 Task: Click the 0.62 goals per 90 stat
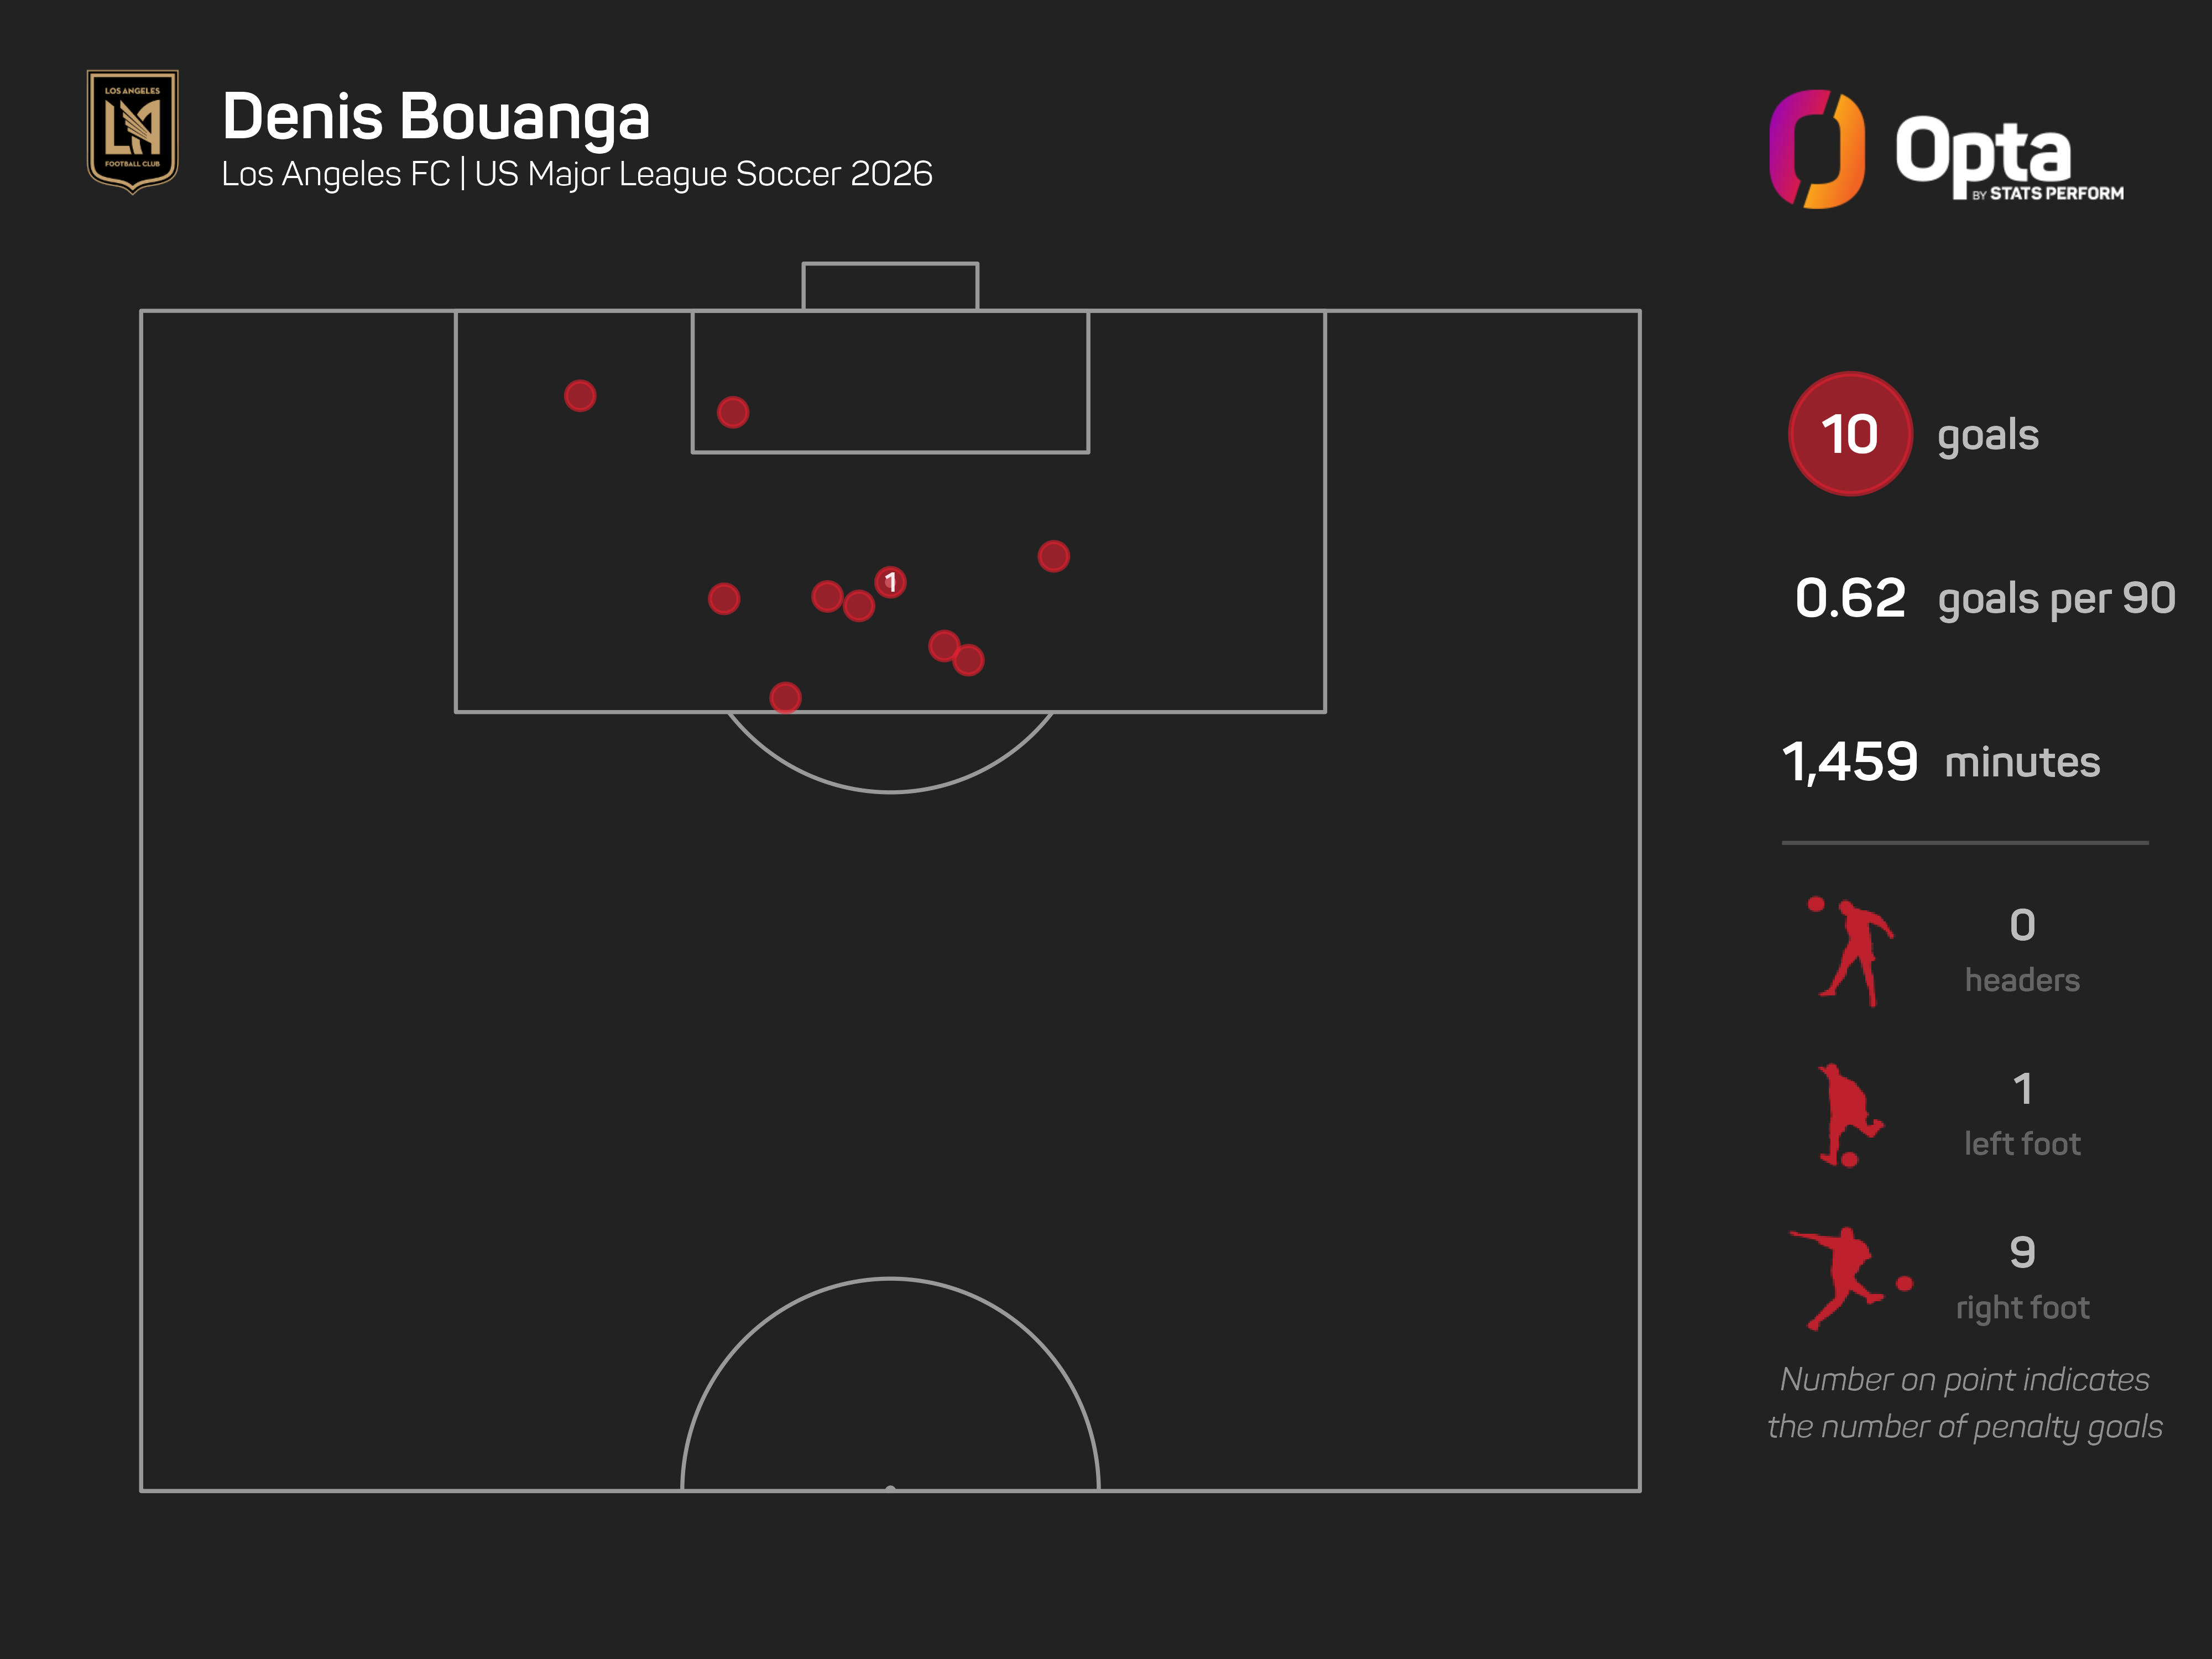point(1985,598)
